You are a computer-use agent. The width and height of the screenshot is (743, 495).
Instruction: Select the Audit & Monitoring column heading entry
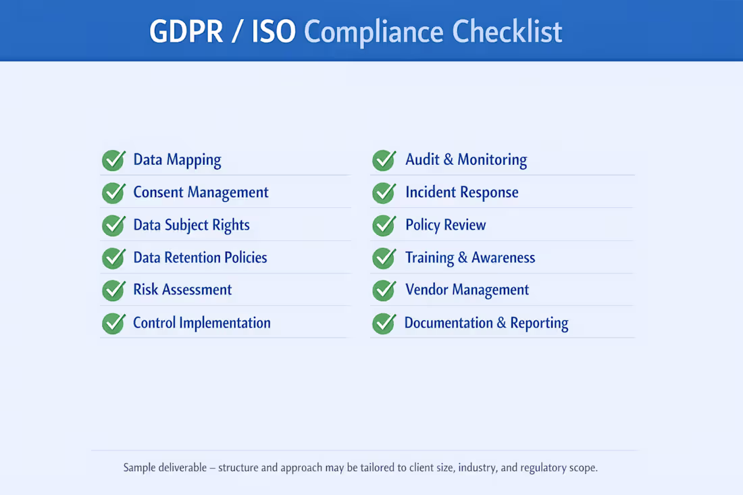click(466, 160)
